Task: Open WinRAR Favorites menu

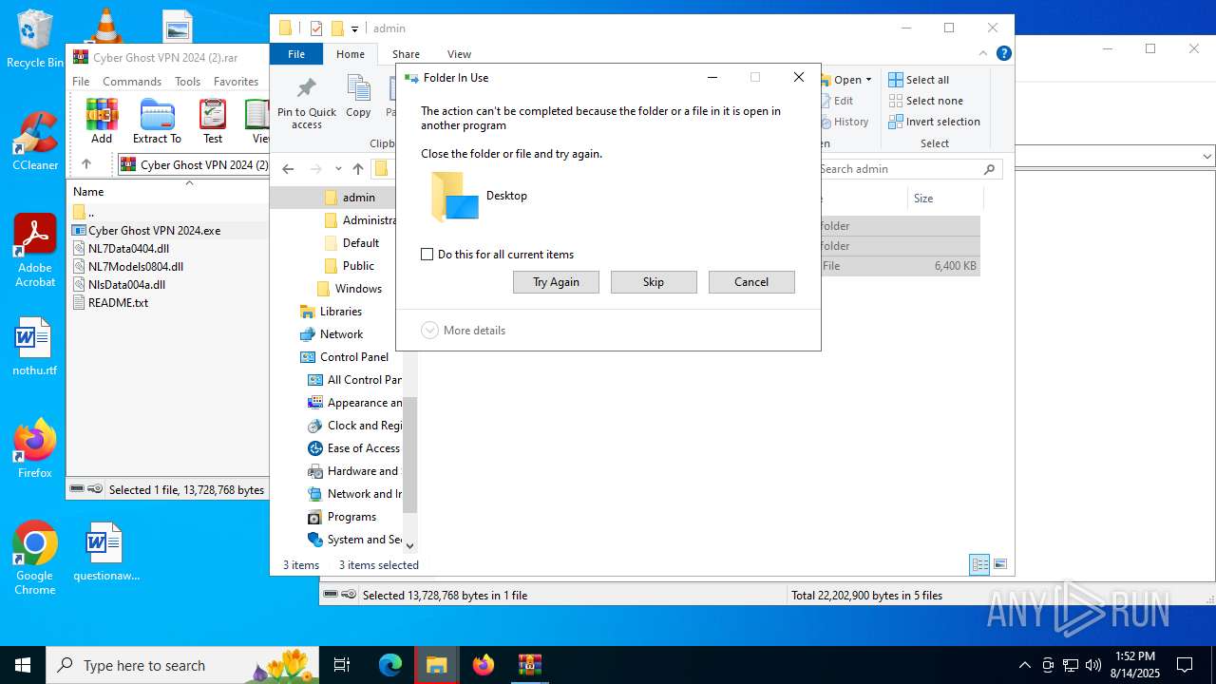Action: pyautogui.click(x=236, y=82)
